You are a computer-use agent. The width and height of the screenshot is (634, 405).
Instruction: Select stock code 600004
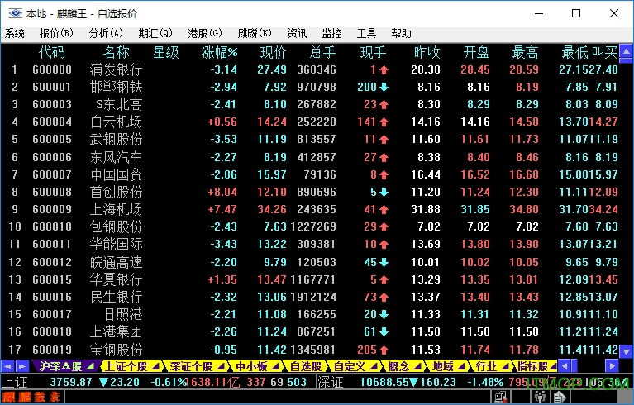(x=52, y=121)
